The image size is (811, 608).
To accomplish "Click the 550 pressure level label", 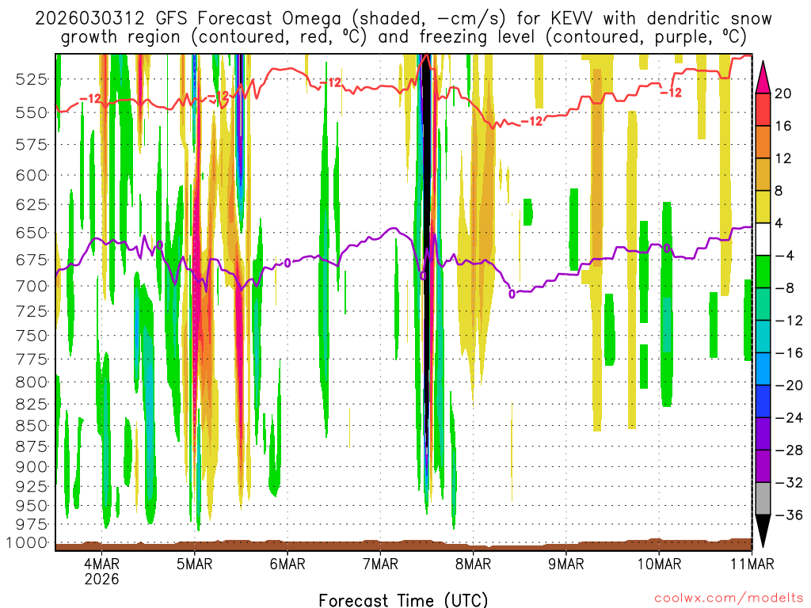I will (x=31, y=112).
